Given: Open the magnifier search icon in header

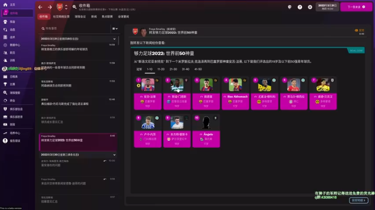Looking at the screenshot, I should [x=75, y=7].
